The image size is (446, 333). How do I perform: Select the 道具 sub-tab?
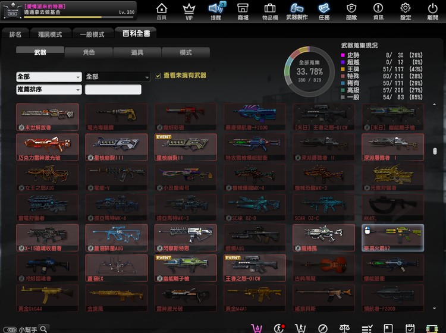(x=137, y=52)
